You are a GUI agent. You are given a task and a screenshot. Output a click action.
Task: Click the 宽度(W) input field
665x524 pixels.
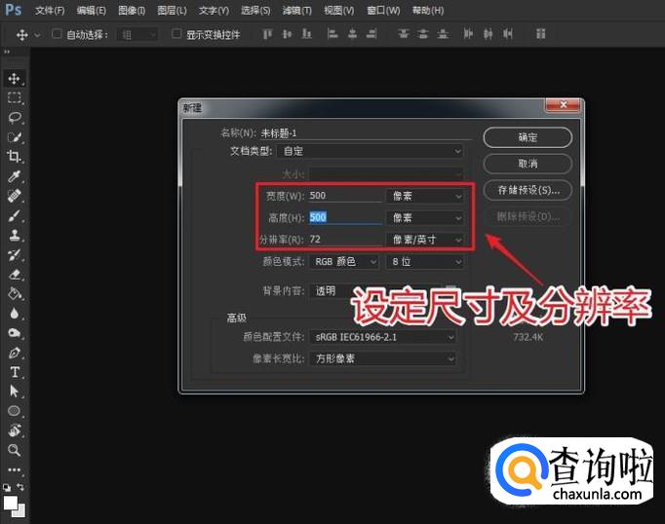tap(345, 196)
